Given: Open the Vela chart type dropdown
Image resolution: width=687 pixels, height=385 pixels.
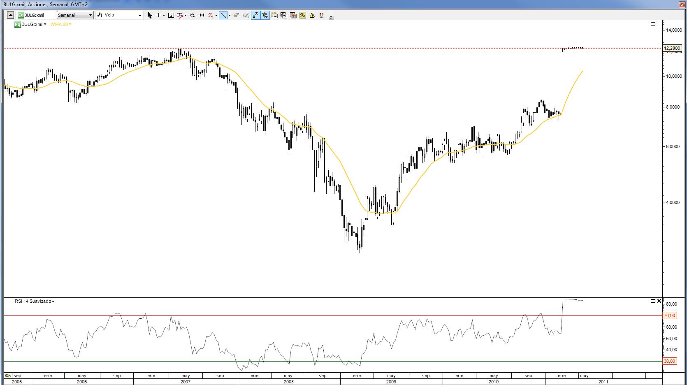Looking at the screenshot, I should 119,15.
